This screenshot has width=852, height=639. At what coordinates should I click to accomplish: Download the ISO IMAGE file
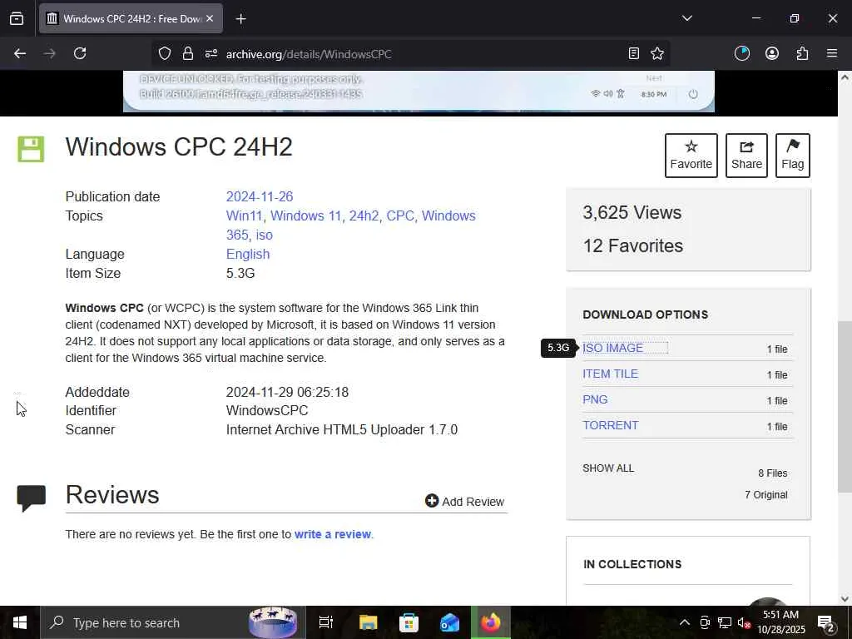[x=612, y=348]
